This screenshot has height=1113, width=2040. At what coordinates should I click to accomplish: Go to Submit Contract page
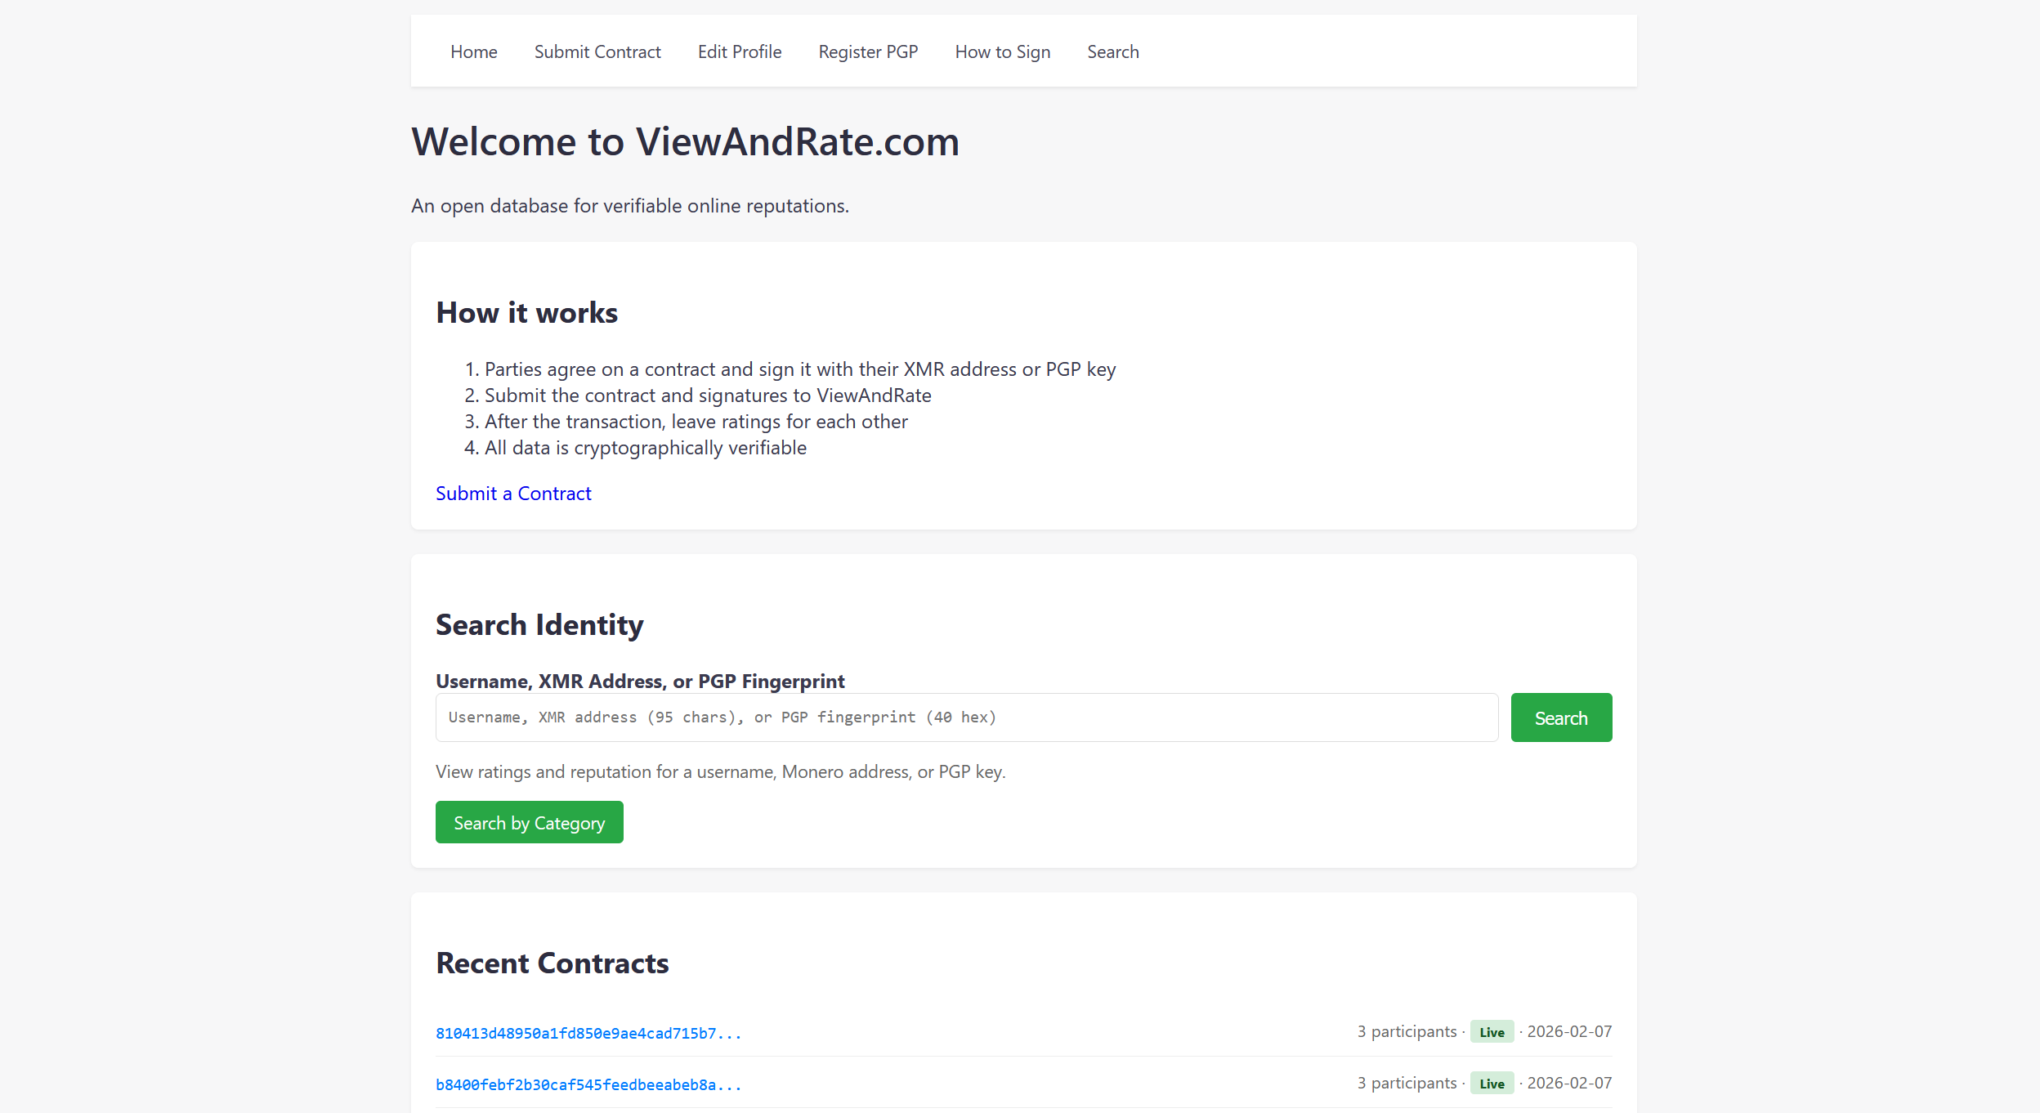point(597,51)
